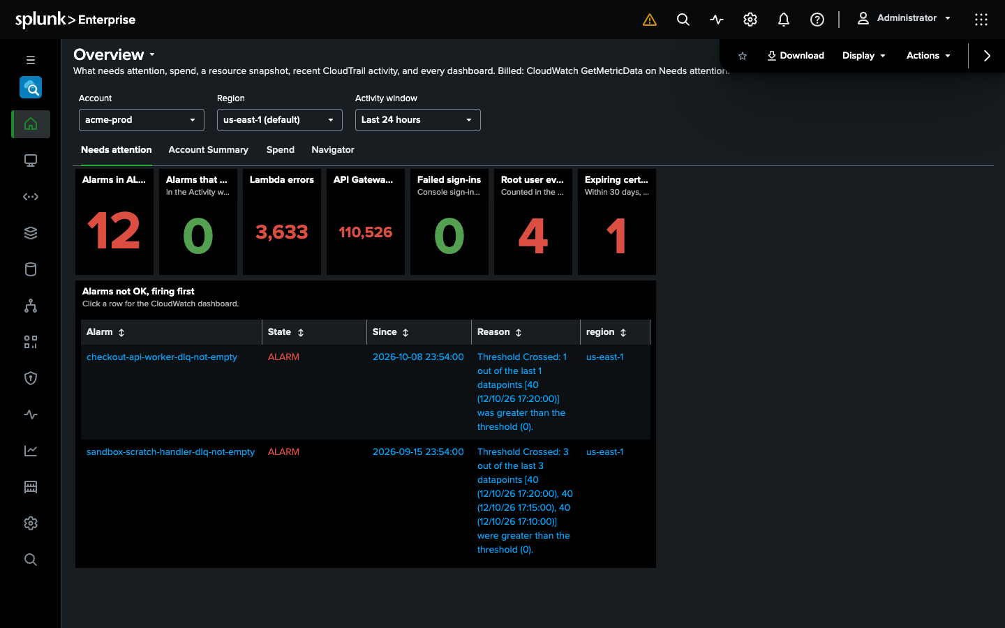Click the Lambda errors 3,633 tile
The width and height of the screenshot is (1005, 628).
pos(282,222)
